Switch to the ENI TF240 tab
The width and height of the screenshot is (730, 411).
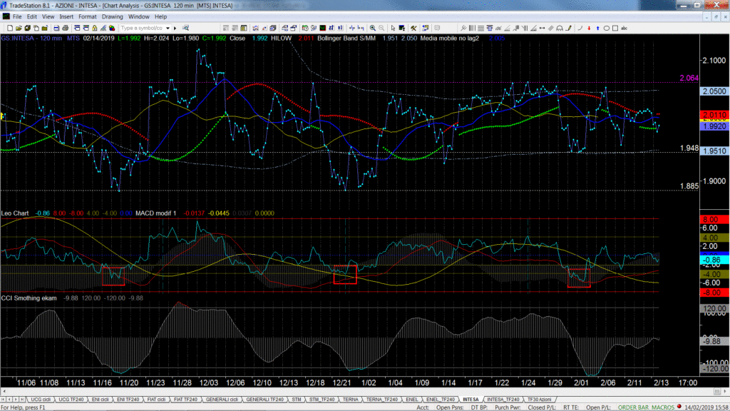[x=128, y=400]
